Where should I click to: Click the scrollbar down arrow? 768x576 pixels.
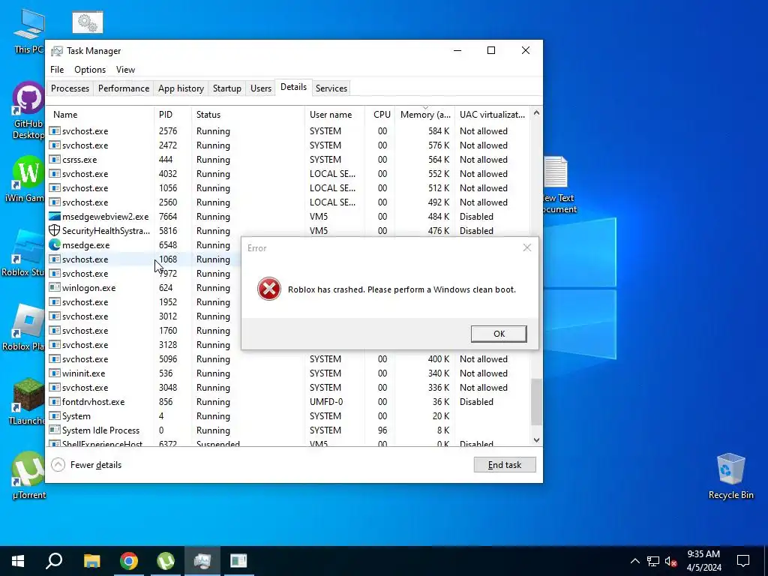(536, 439)
